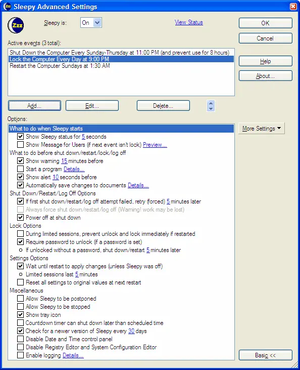
Task: Click the down arrow of the event order spinner
Action: pos(211,108)
